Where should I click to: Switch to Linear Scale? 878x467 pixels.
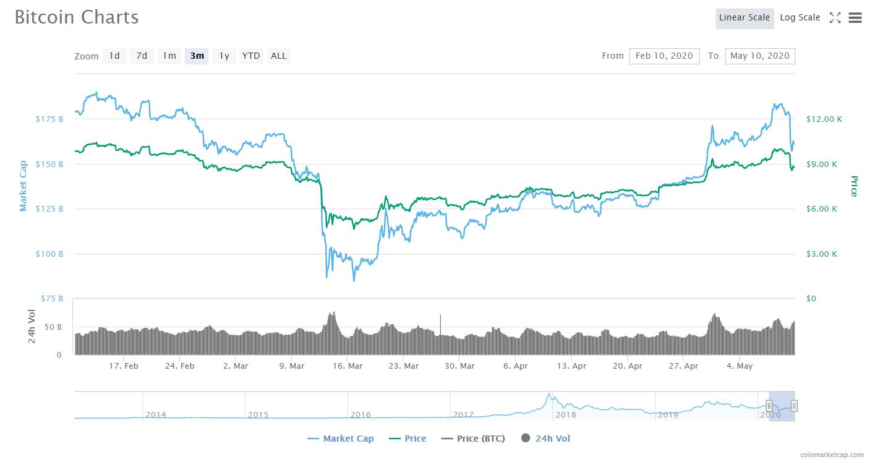pos(744,18)
